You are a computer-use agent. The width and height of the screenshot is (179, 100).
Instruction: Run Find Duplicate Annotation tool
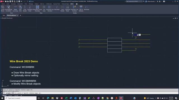(8, 9)
